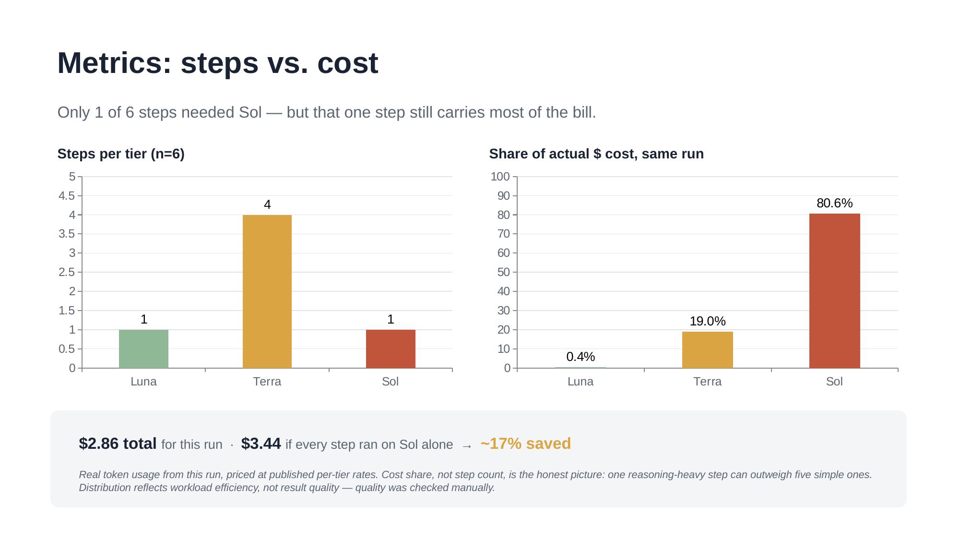Screen dimensions: 960x540
Task: Click the italic footnote about real token usage
Action: (x=475, y=481)
